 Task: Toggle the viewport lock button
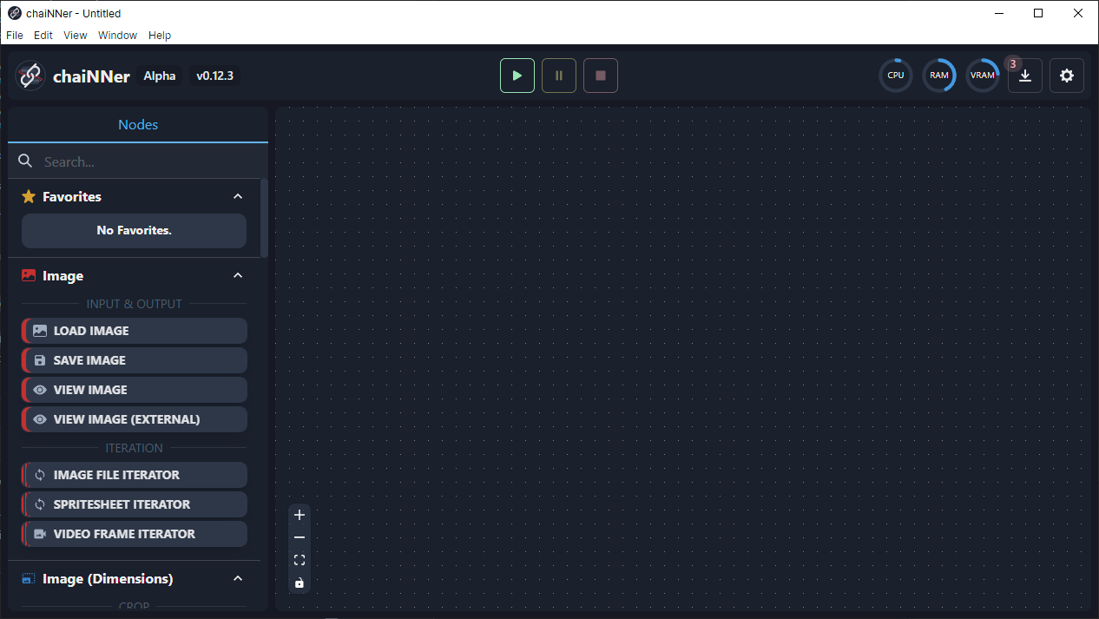(299, 583)
